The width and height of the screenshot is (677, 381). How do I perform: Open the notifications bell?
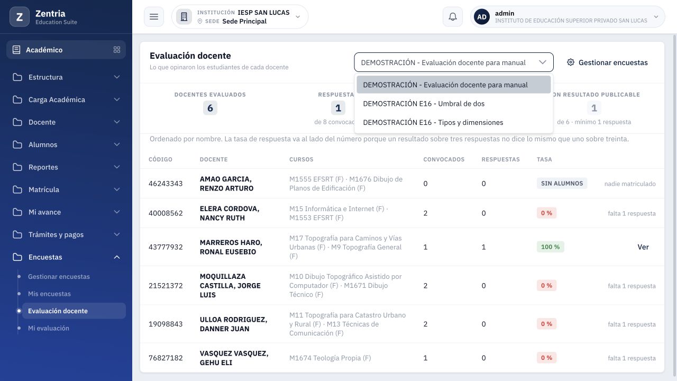[453, 17]
